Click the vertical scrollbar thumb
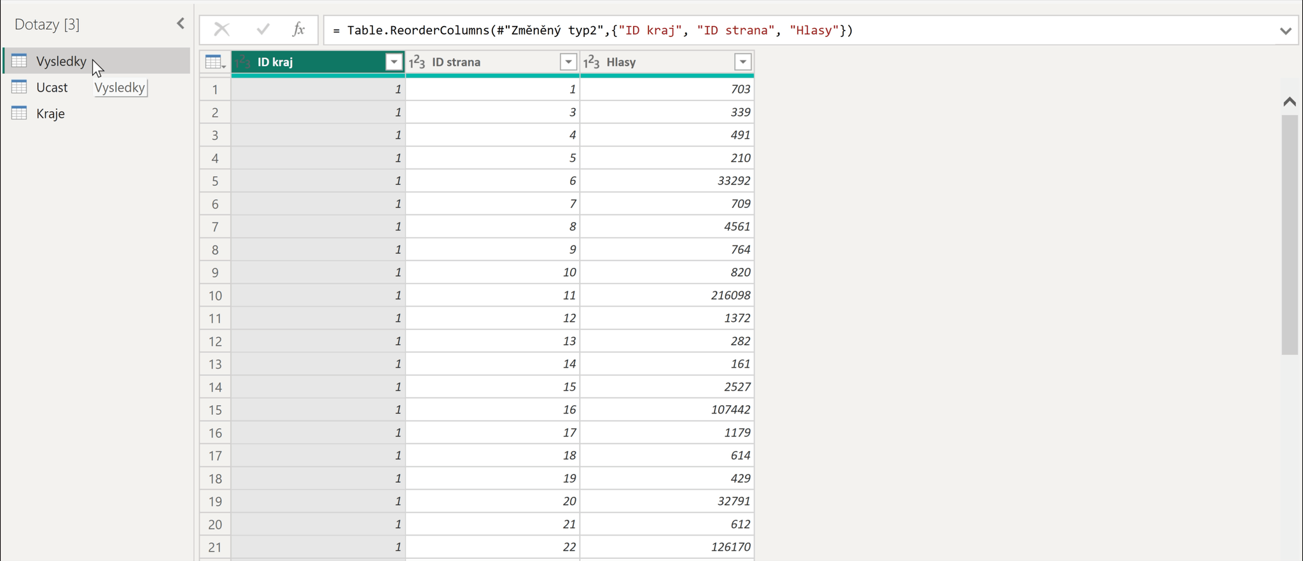1303x561 pixels. (1290, 234)
